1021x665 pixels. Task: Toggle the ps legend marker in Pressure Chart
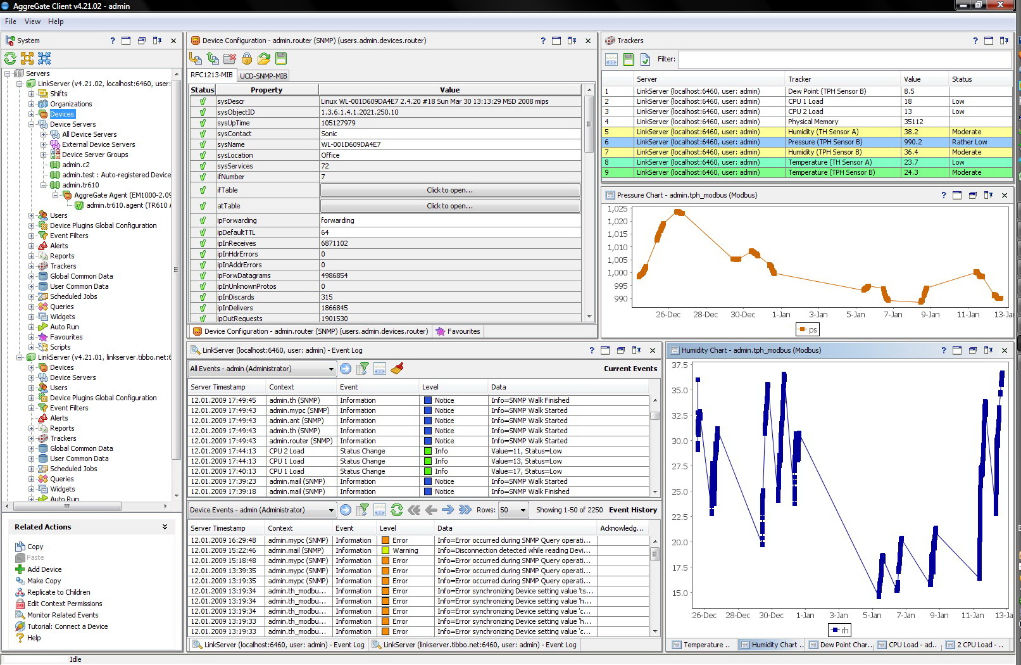803,329
